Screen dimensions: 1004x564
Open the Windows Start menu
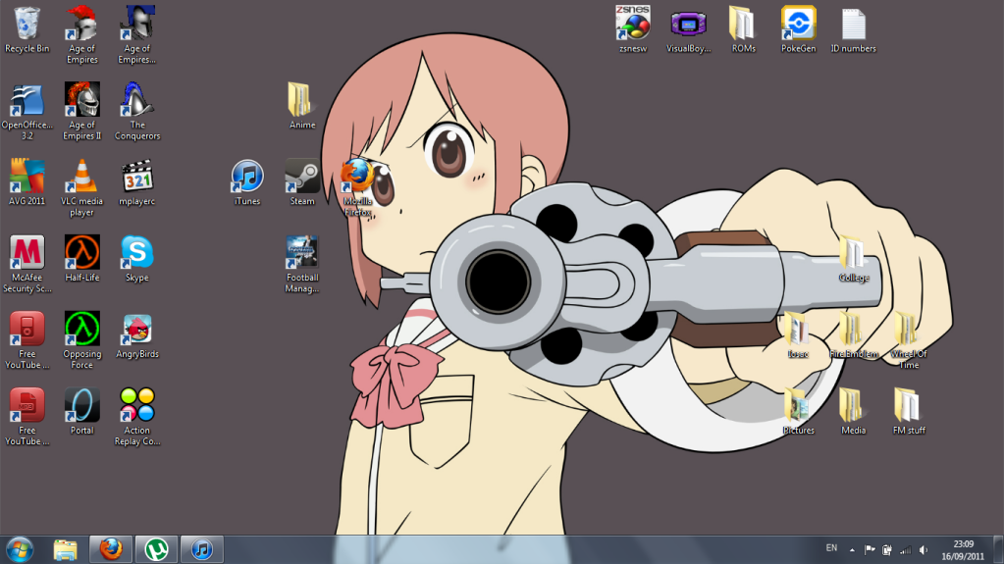pyautogui.click(x=20, y=549)
